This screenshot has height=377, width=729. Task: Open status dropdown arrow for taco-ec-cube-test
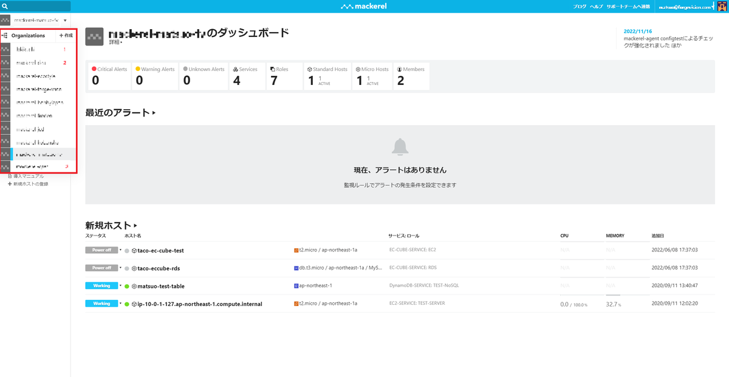pos(120,250)
